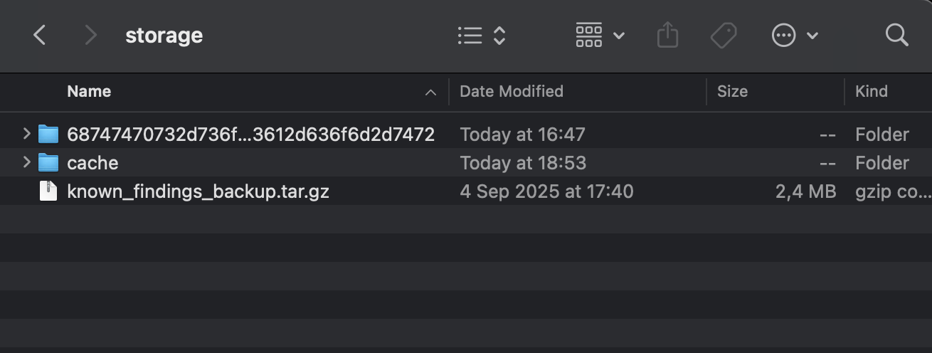The width and height of the screenshot is (932, 353).
Task: Select the known_findings_backup.tar.gz file name
Action: (x=198, y=191)
